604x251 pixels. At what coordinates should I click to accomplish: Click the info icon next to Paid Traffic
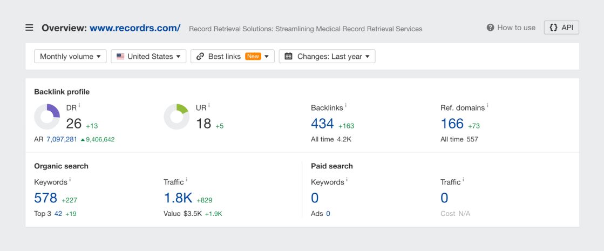point(463,179)
